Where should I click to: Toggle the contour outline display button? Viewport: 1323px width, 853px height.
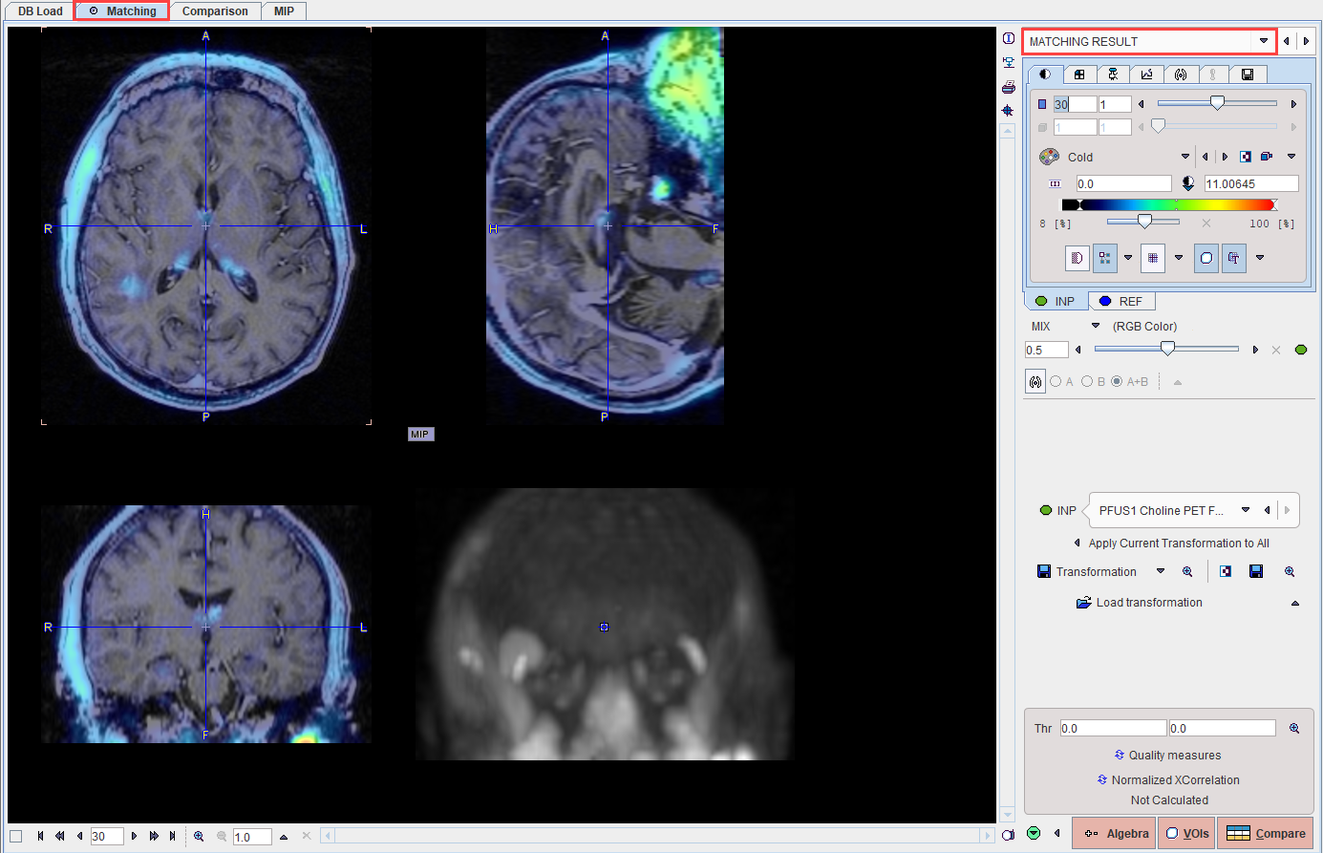tap(1206, 258)
